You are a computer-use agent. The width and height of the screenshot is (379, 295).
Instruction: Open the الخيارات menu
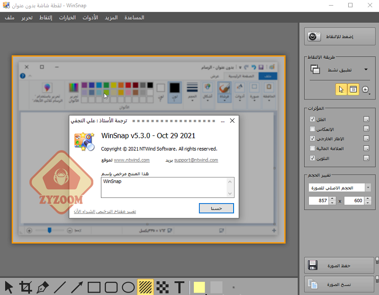point(67,18)
